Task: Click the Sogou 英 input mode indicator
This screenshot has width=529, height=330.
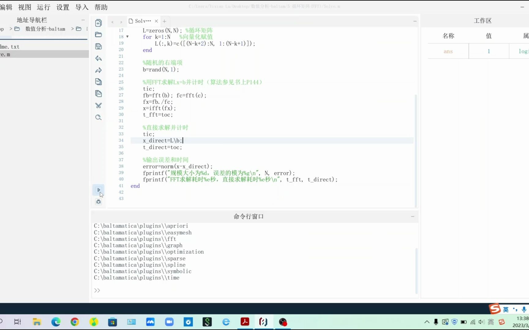Action: (506, 309)
